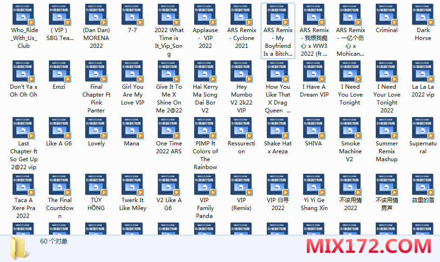Select the (Dan Dan) MORENA 2022 file icon

(x=96, y=14)
